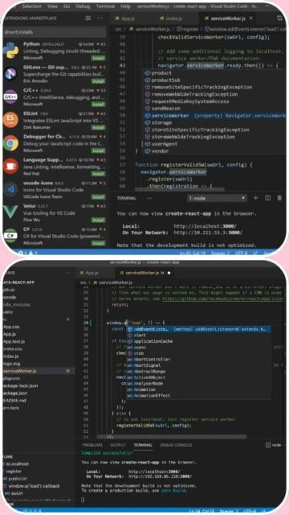
Task: Switch to OUTPUT panel tab in lower window
Action: click(118, 445)
